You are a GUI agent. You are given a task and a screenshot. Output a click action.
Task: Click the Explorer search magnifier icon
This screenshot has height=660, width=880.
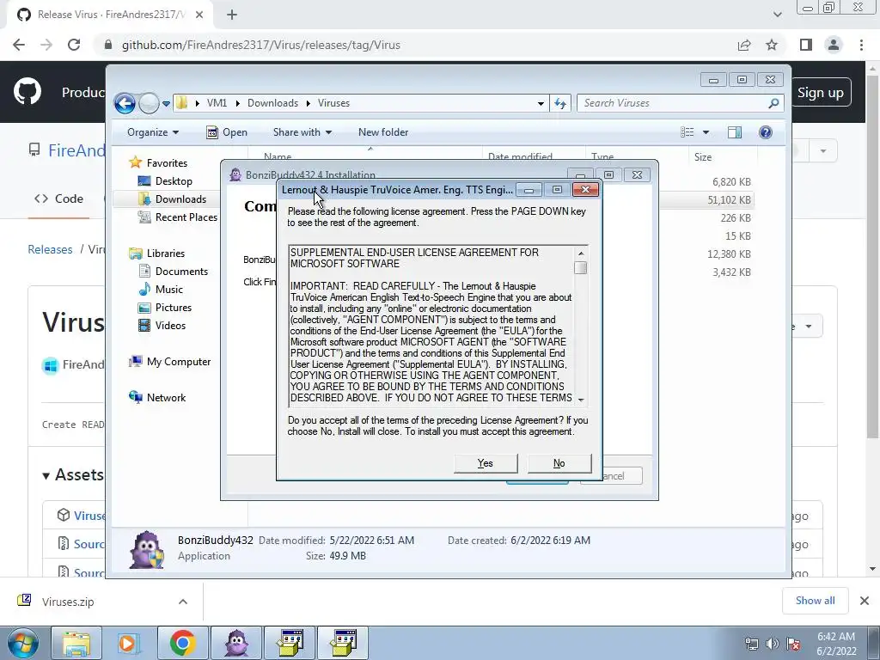(774, 103)
